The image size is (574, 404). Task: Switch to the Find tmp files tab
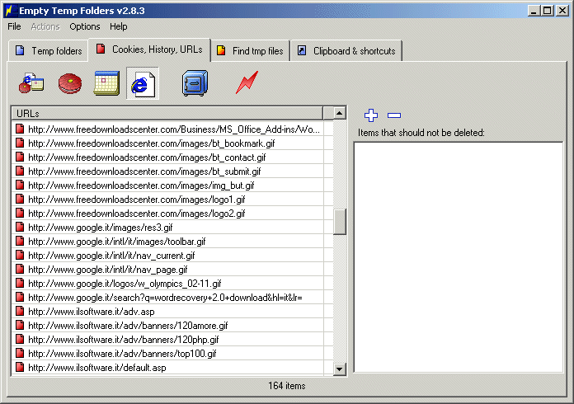pos(251,51)
